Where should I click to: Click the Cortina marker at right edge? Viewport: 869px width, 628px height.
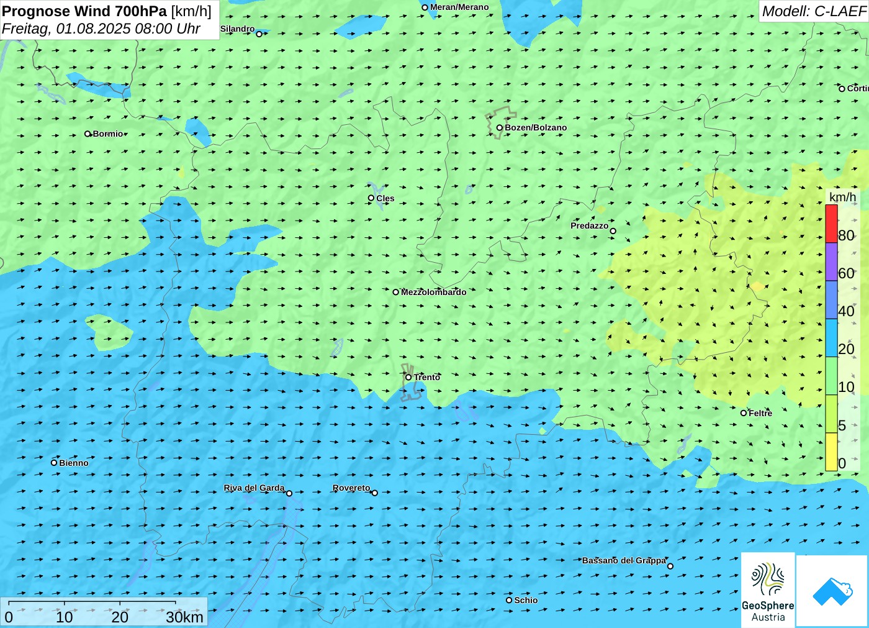pyautogui.click(x=842, y=89)
